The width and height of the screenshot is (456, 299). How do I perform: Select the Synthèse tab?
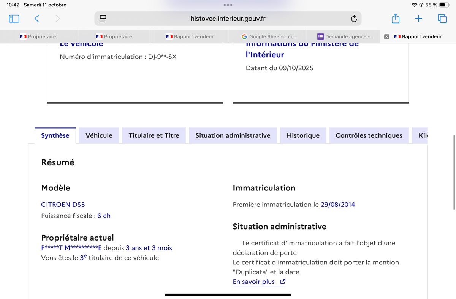click(55, 135)
